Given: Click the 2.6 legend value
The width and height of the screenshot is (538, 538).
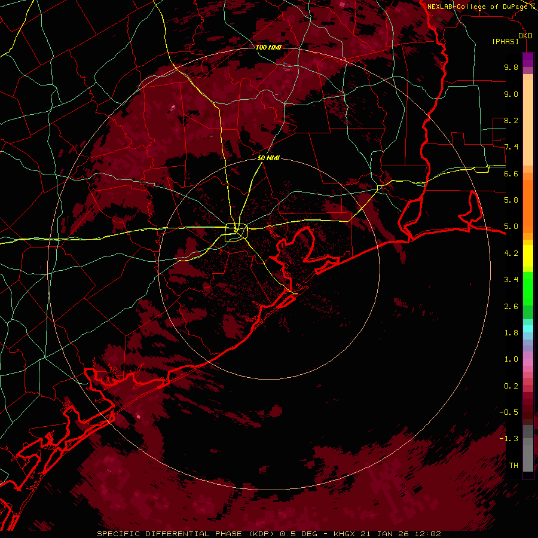Looking at the screenshot, I should (x=511, y=306).
